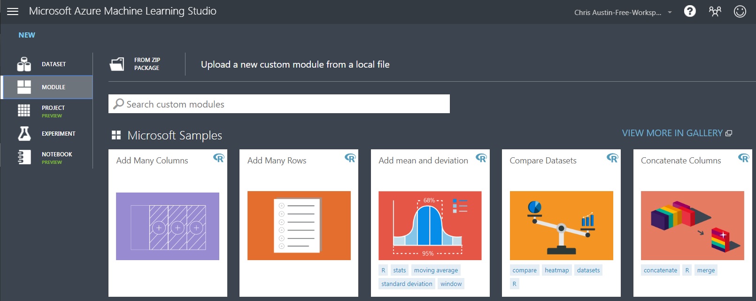This screenshot has width=756, height=301.
Task: Click the From Zip Package folder icon
Action: [x=117, y=64]
